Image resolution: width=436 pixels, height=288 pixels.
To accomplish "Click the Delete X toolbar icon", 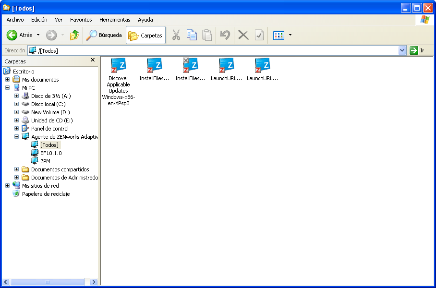I will 243,35.
